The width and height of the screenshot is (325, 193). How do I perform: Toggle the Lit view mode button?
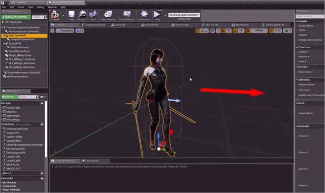(80, 30)
